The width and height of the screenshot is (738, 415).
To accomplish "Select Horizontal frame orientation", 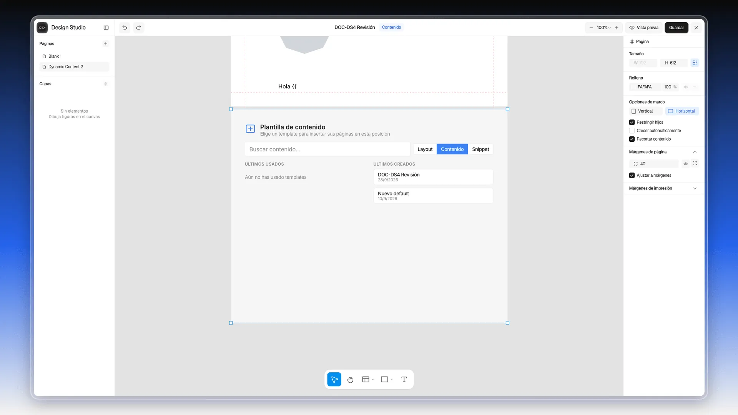I will click(682, 111).
